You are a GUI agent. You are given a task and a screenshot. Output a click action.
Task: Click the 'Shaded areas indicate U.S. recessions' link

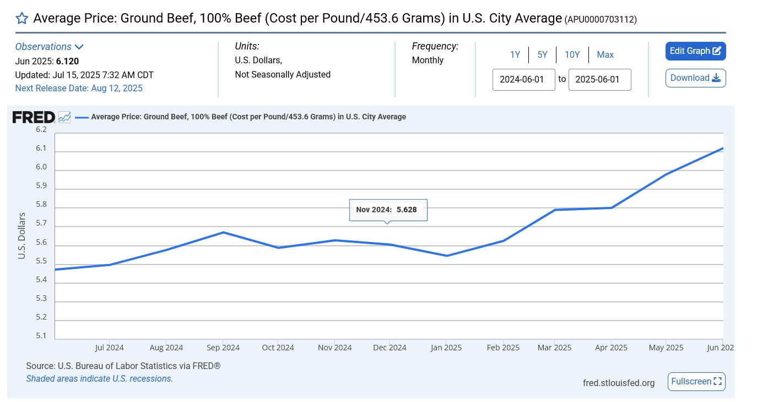click(100, 378)
